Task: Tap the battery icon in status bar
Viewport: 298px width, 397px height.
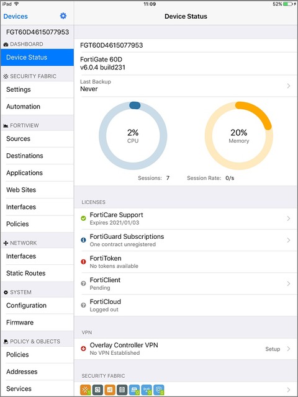Action: [x=289, y=4]
